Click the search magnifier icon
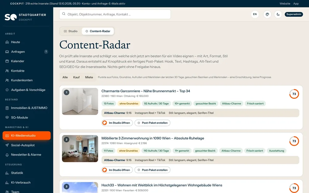 64,14
